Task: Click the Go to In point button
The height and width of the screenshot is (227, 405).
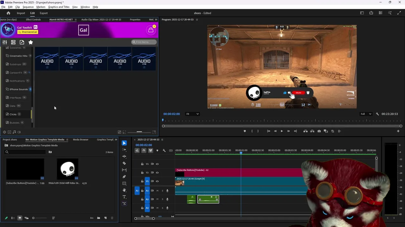Action: [x=268, y=131]
